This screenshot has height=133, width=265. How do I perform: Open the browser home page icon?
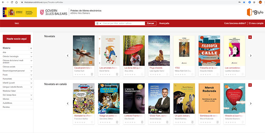pyautogui.click(x=16, y=2)
